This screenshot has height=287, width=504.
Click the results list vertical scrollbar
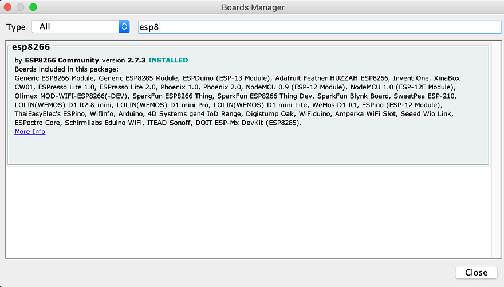[x=497, y=150]
